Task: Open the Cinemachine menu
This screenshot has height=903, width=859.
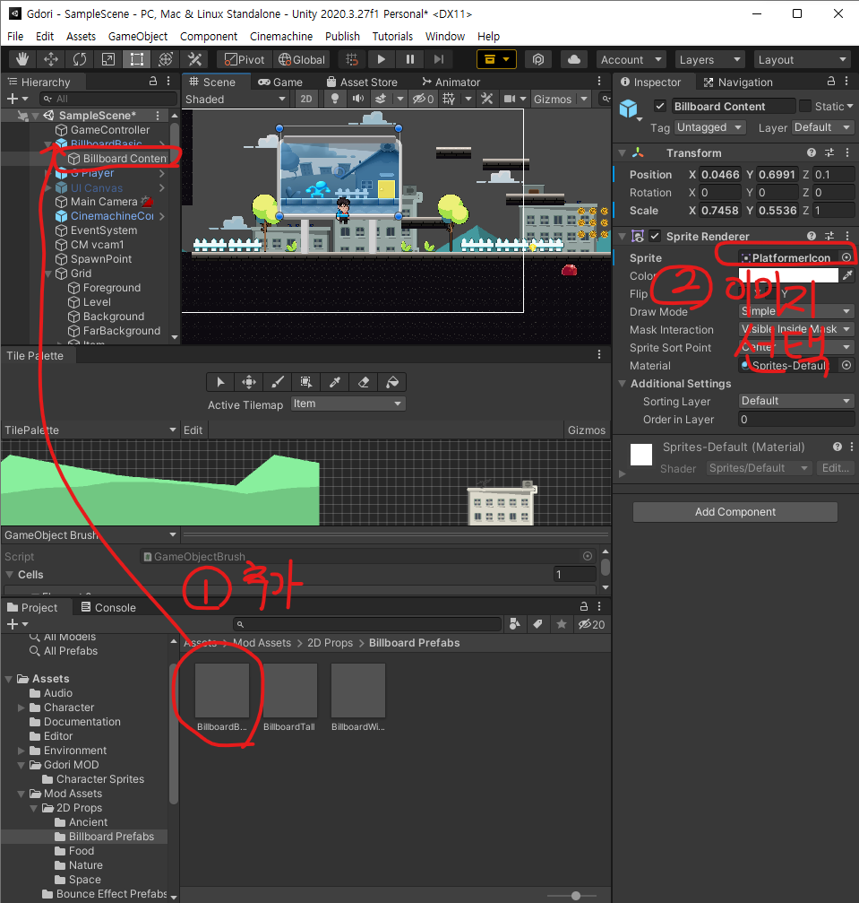Action: 280,36
